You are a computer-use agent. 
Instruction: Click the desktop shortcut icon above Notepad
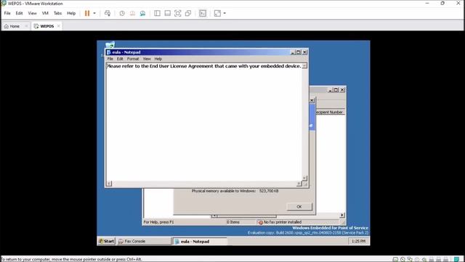tap(110, 45)
